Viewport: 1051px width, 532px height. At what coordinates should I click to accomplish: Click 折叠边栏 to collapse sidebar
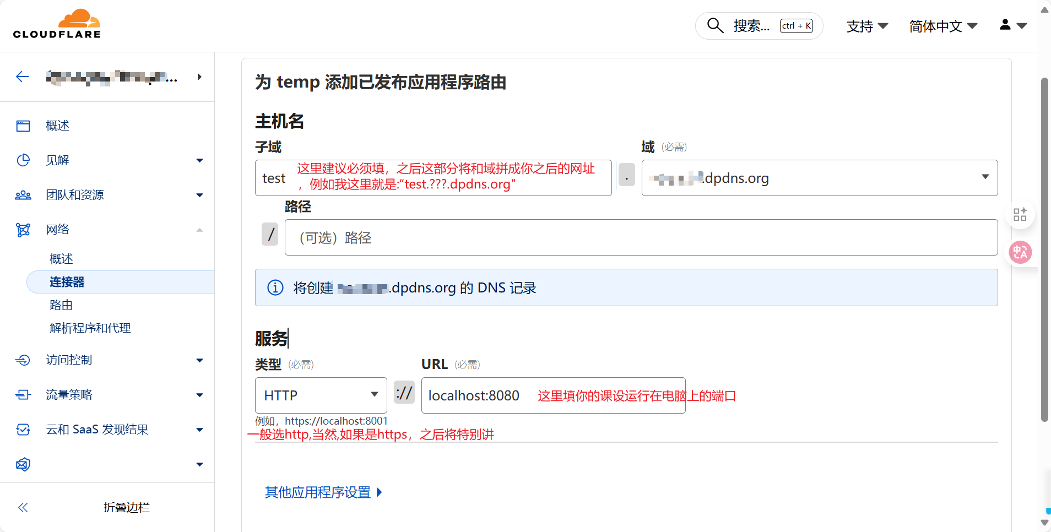(x=127, y=507)
